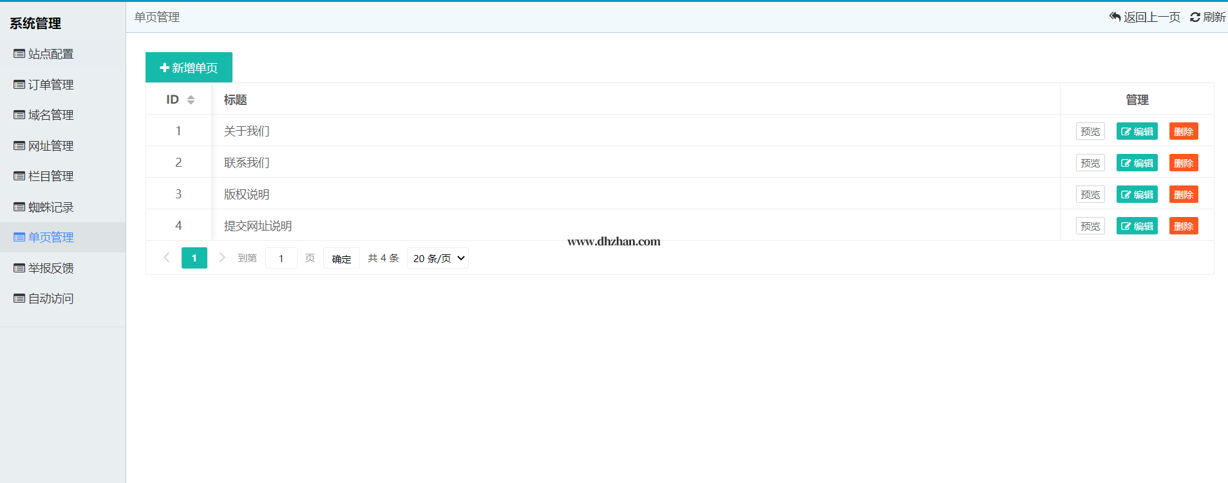Open 举报反馈 sidebar menu item

(51, 269)
